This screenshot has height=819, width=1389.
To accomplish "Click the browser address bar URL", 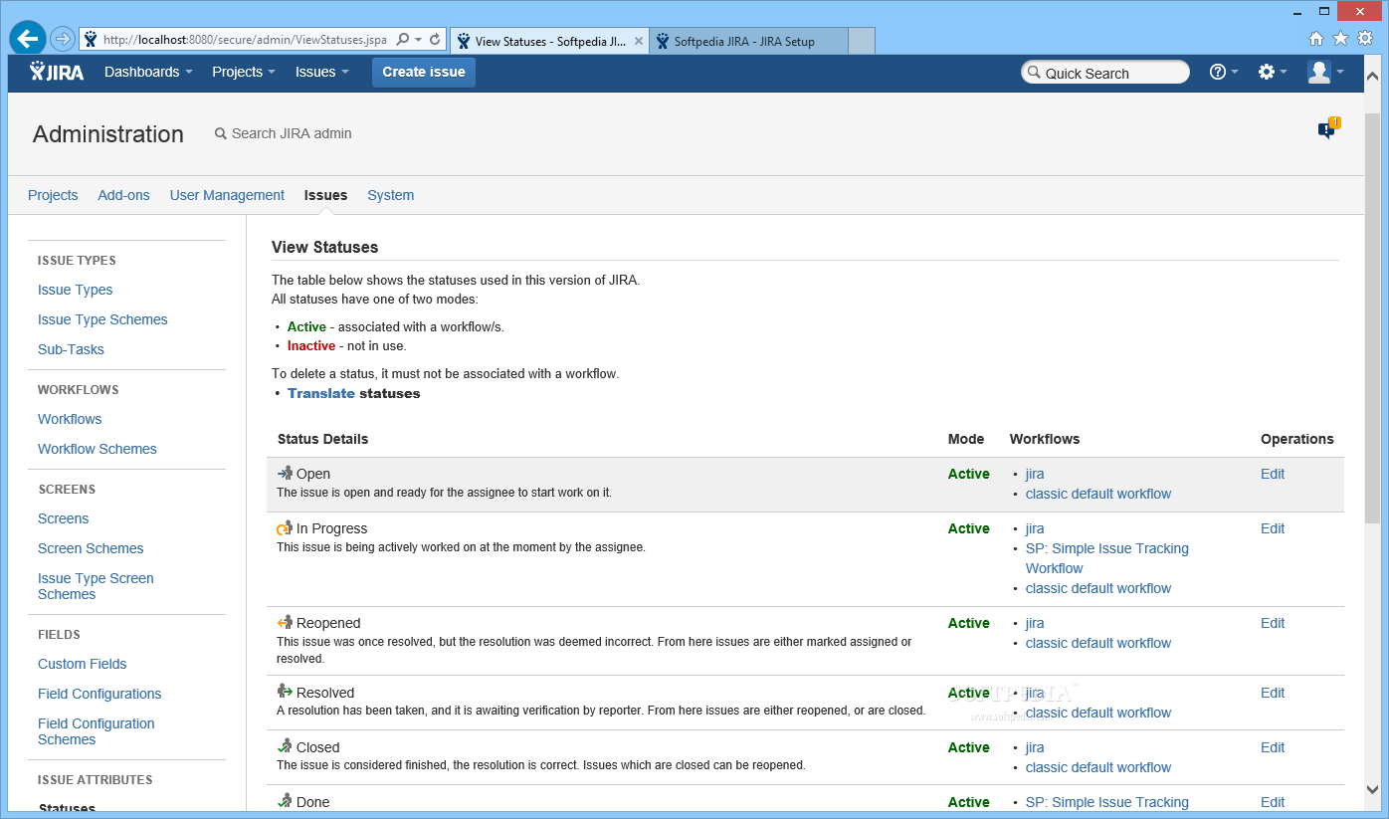I will point(244,40).
